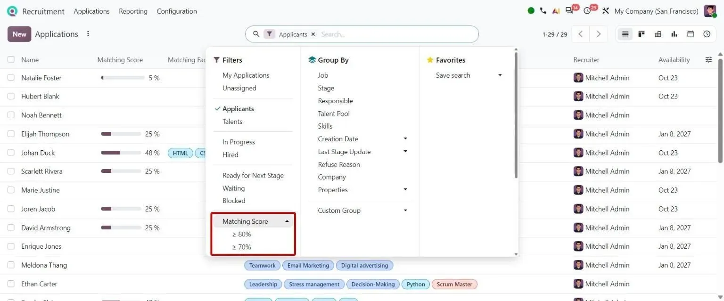Check the Natalie Foster row checkbox
The height and width of the screenshot is (301, 724).
11,78
